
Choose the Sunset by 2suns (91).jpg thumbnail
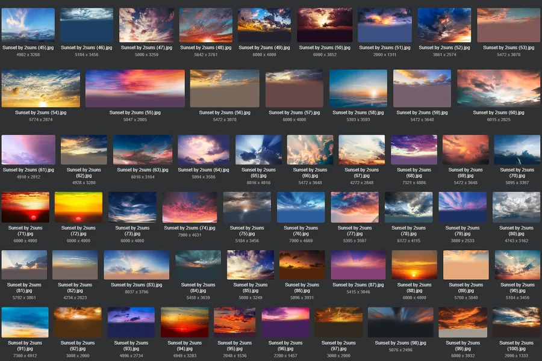click(x=25, y=322)
